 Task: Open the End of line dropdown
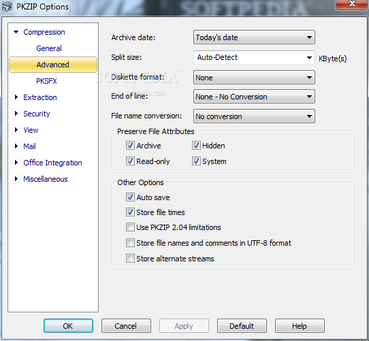point(254,97)
